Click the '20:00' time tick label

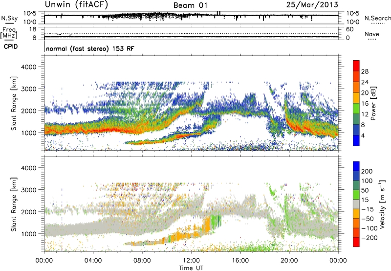[x=289, y=261]
